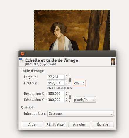Apply scaling with the Échelle button
This screenshot has height=138, width=129.
[103, 124]
